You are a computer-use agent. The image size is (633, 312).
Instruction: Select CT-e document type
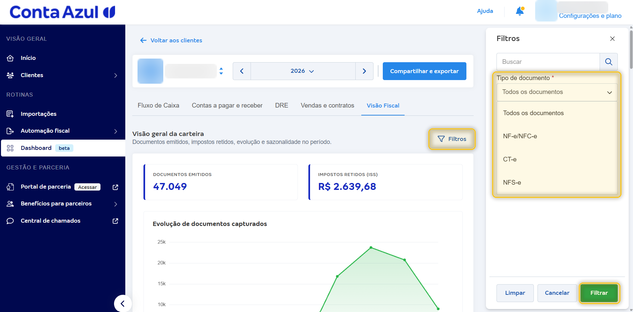pos(557,159)
